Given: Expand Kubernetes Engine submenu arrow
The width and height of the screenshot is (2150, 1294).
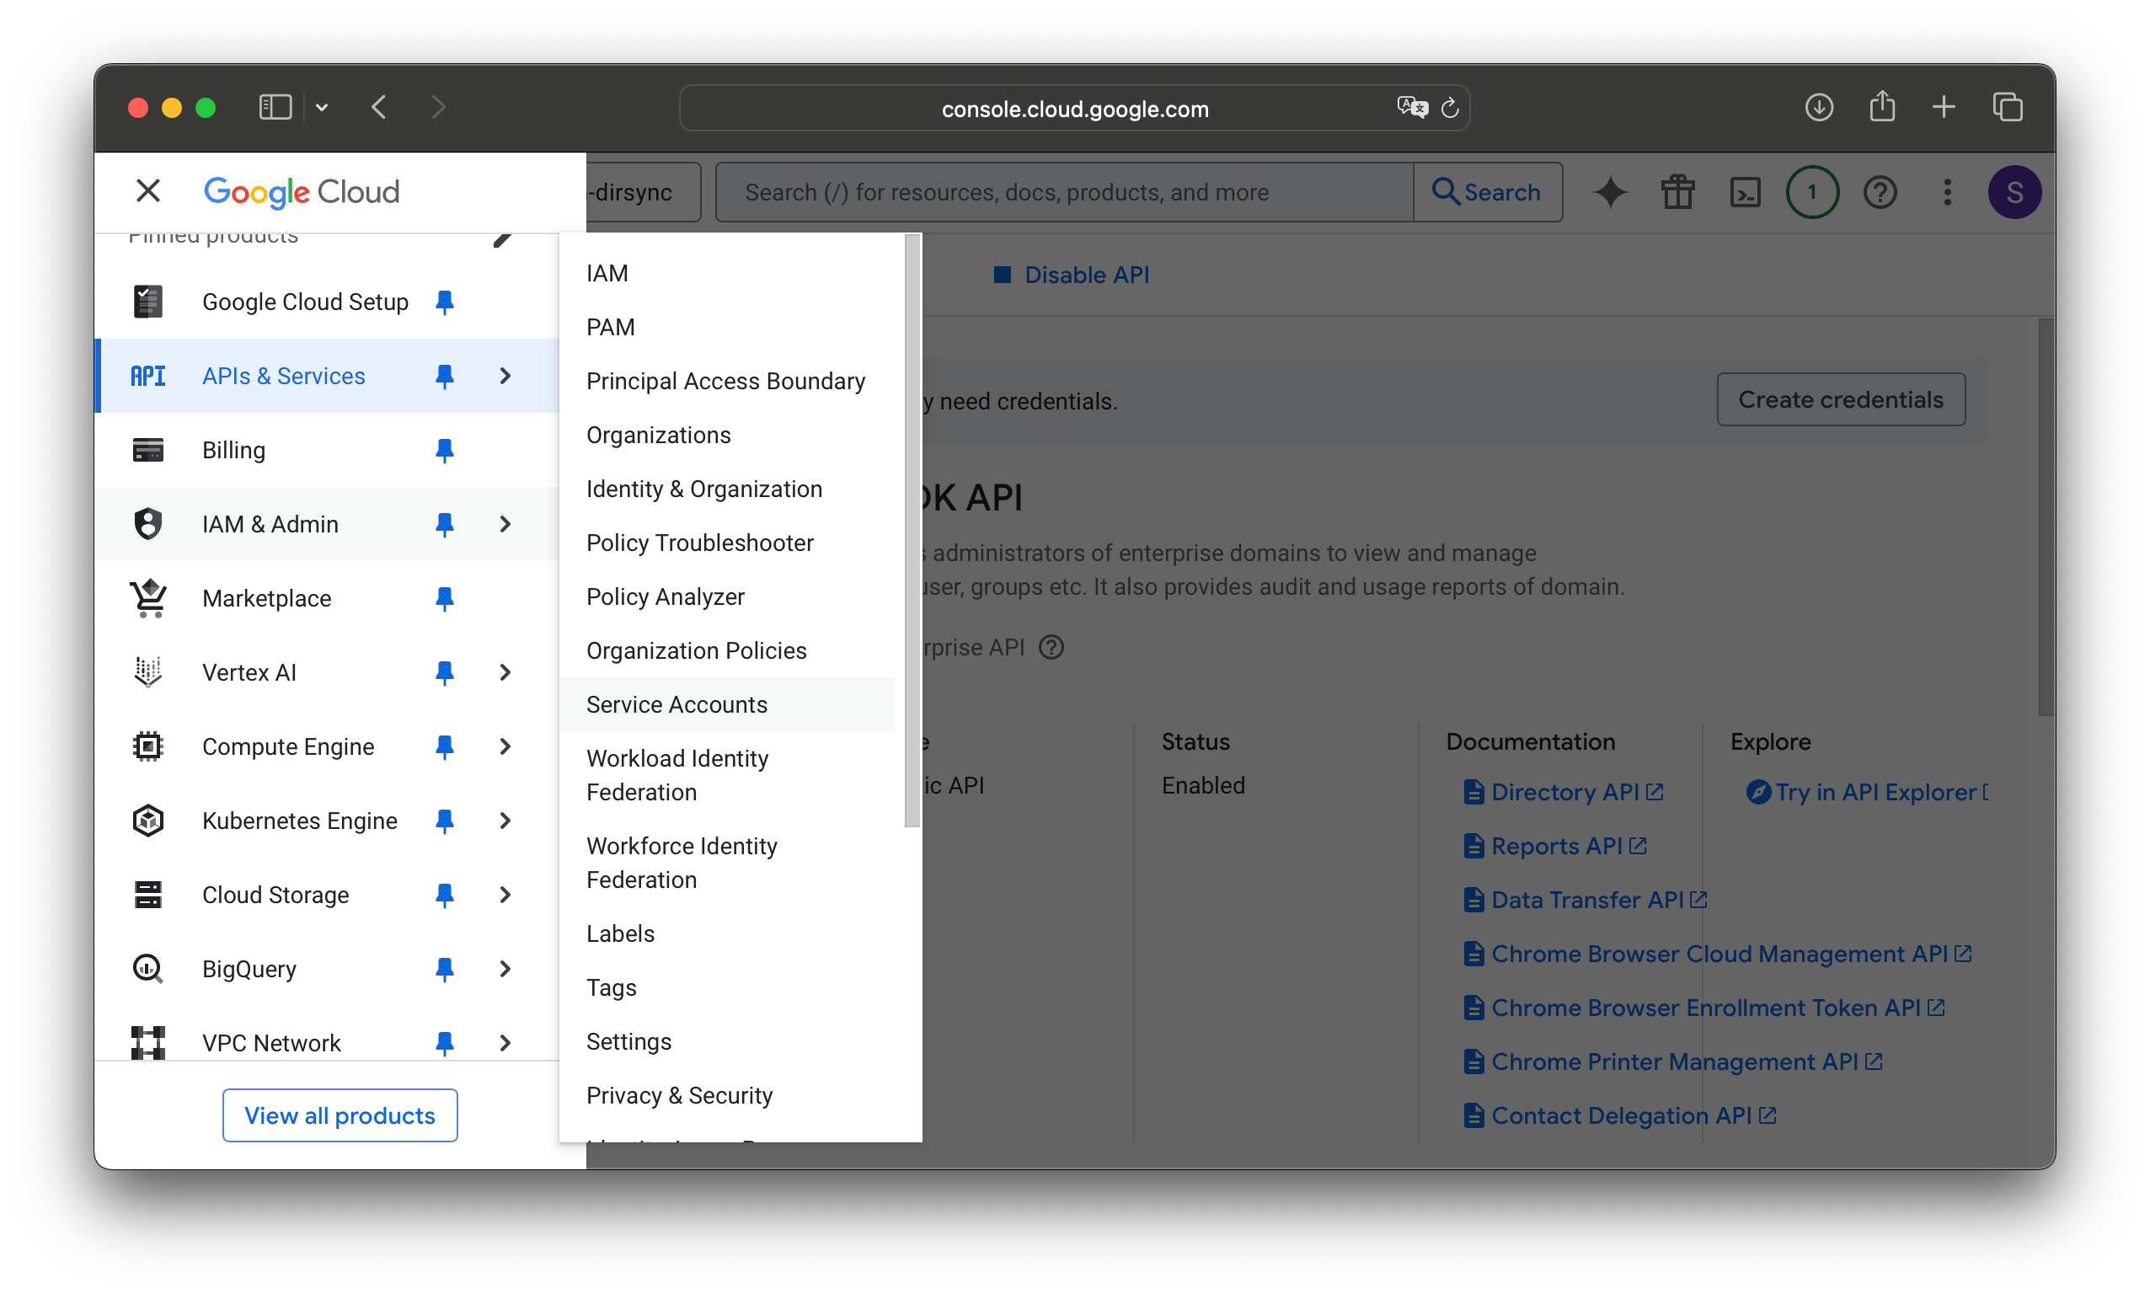Looking at the screenshot, I should tap(505, 821).
